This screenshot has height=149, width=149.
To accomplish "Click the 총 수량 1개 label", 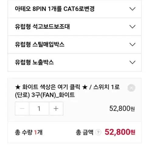I will [x=29, y=132].
